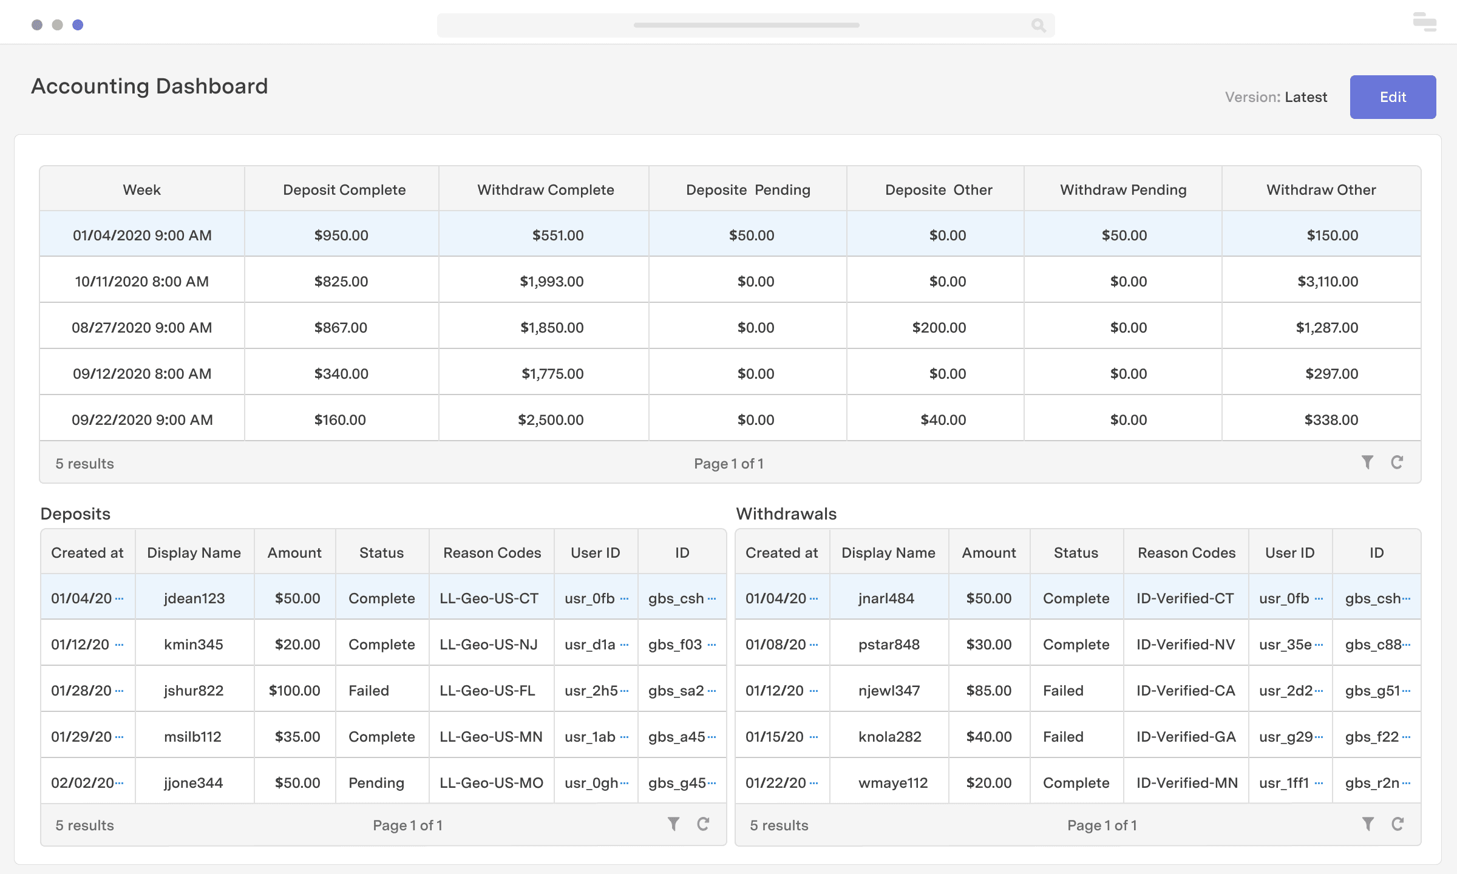
Task: Expand truncated user usr_35e in Withdrawals
Action: click(1319, 645)
